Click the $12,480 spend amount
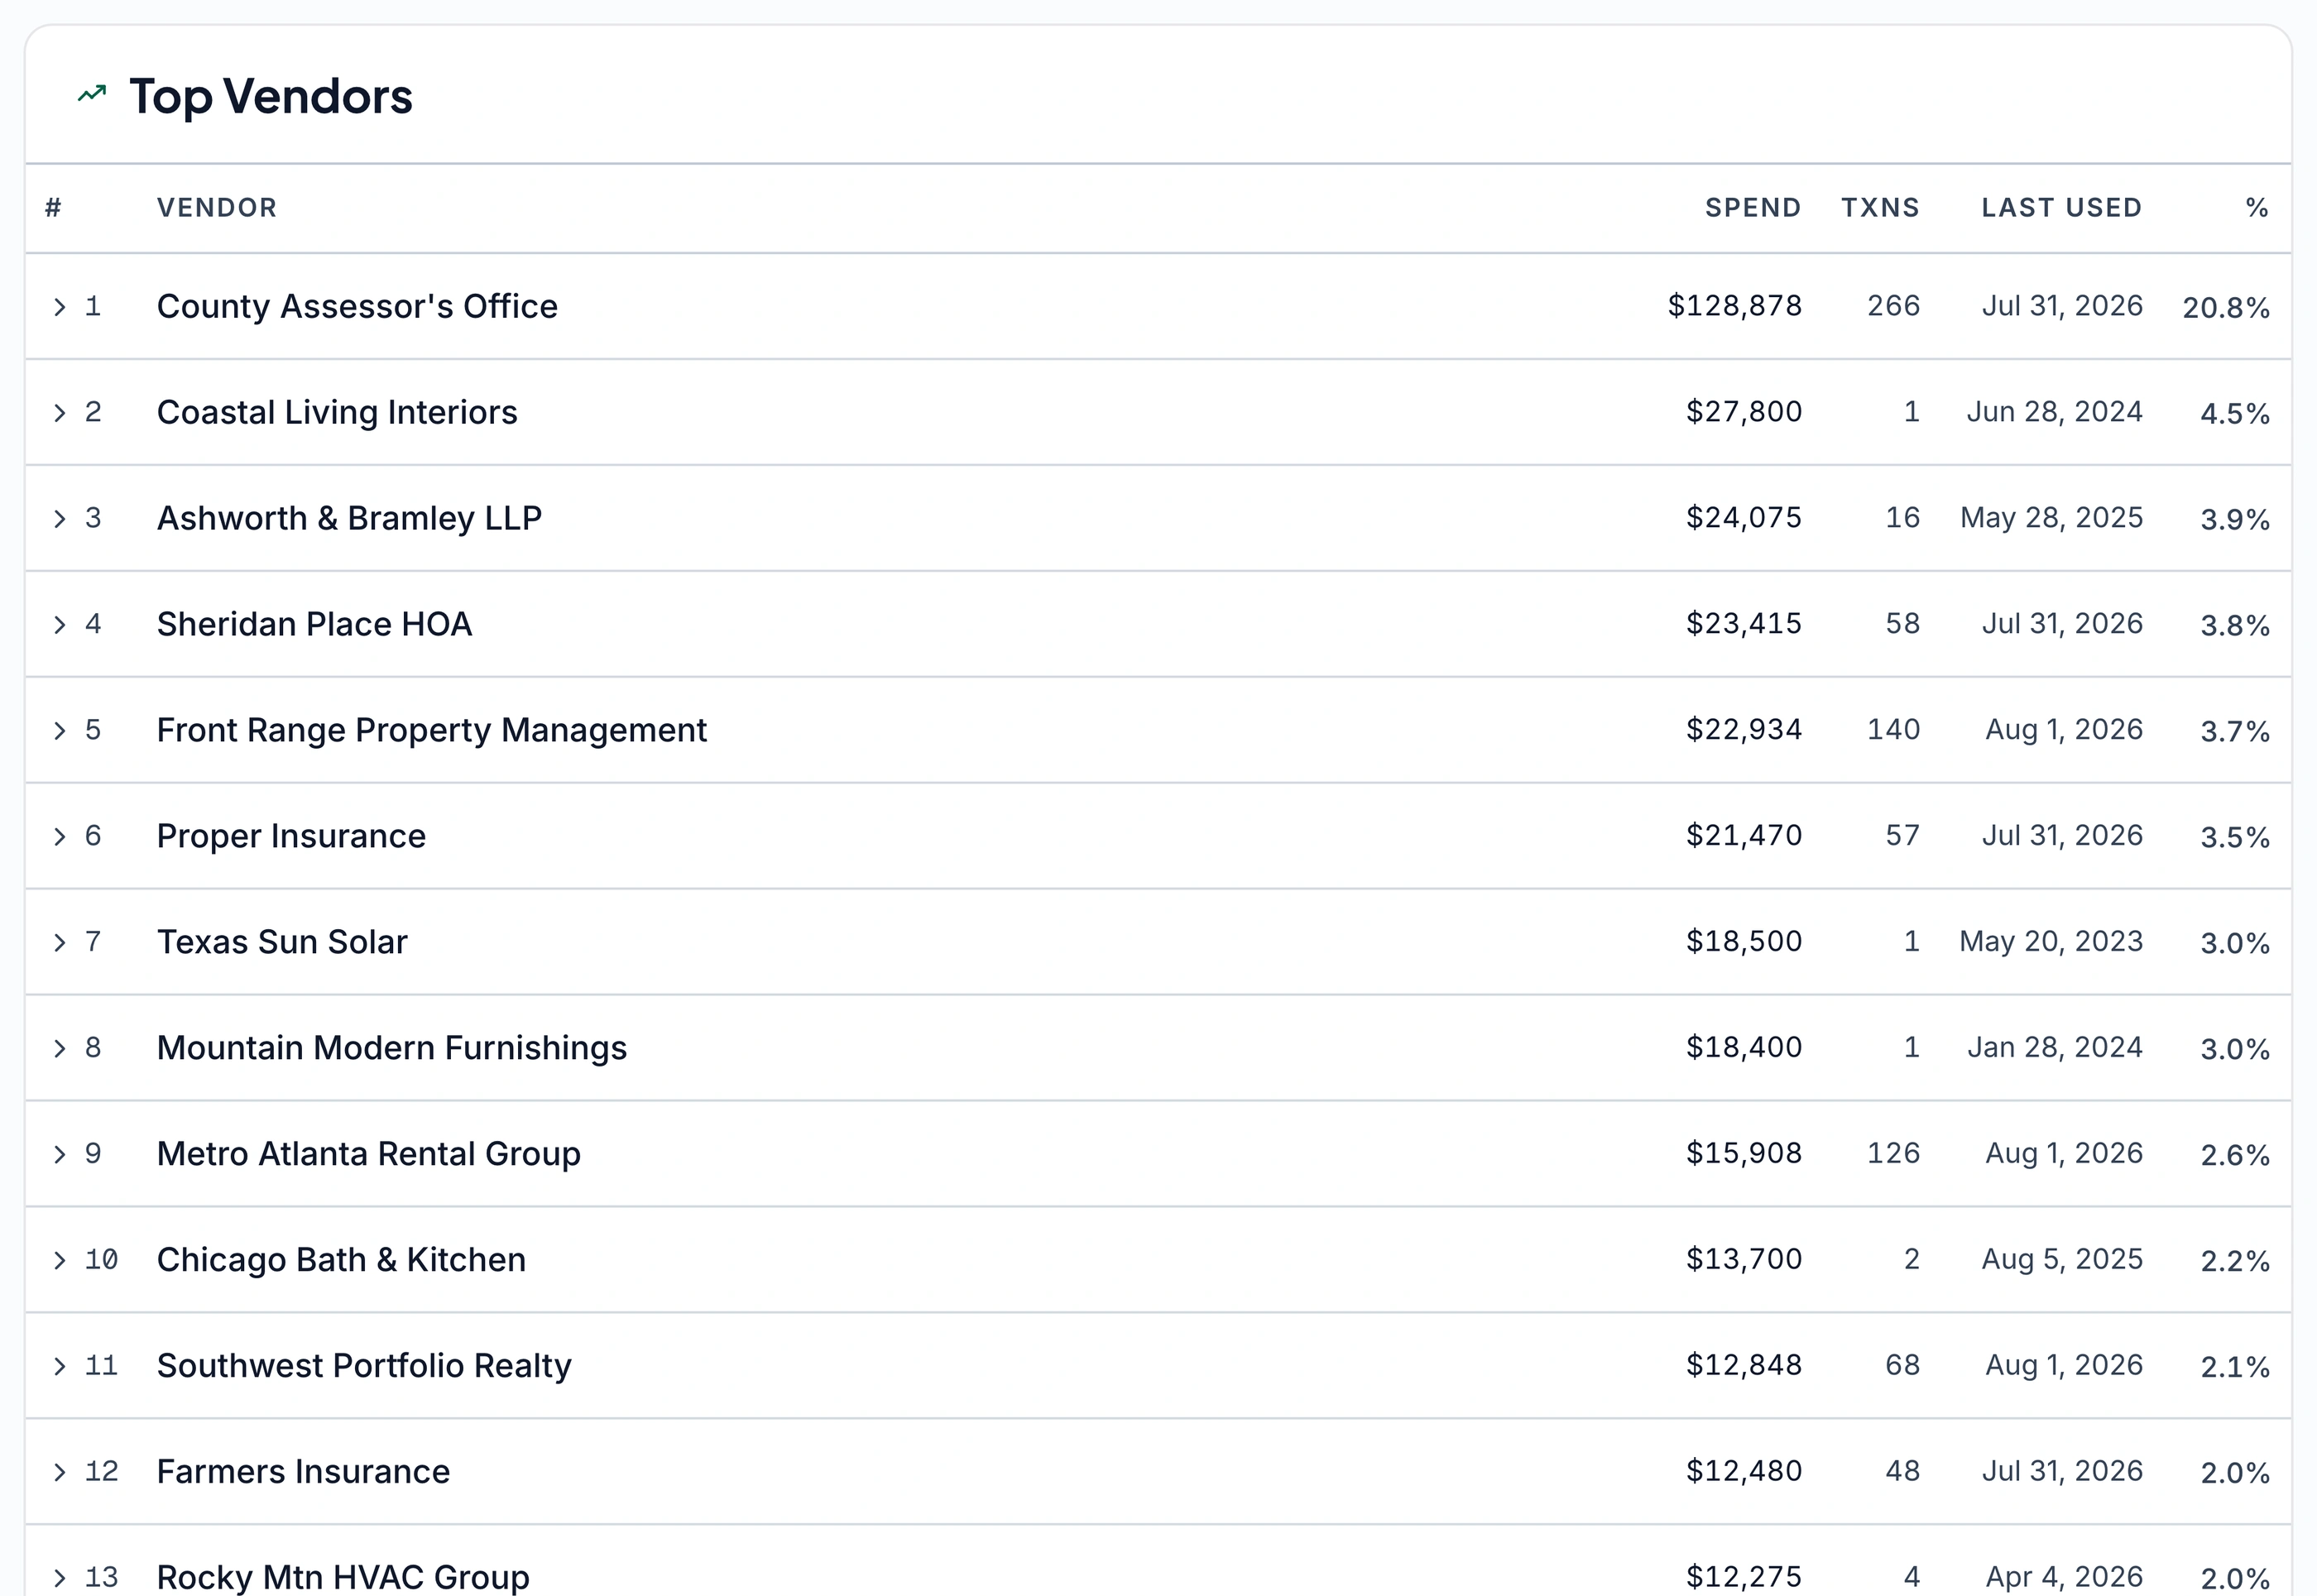Image resolution: width=2317 pixels, height=1596 pixels. (1744, 1472)
